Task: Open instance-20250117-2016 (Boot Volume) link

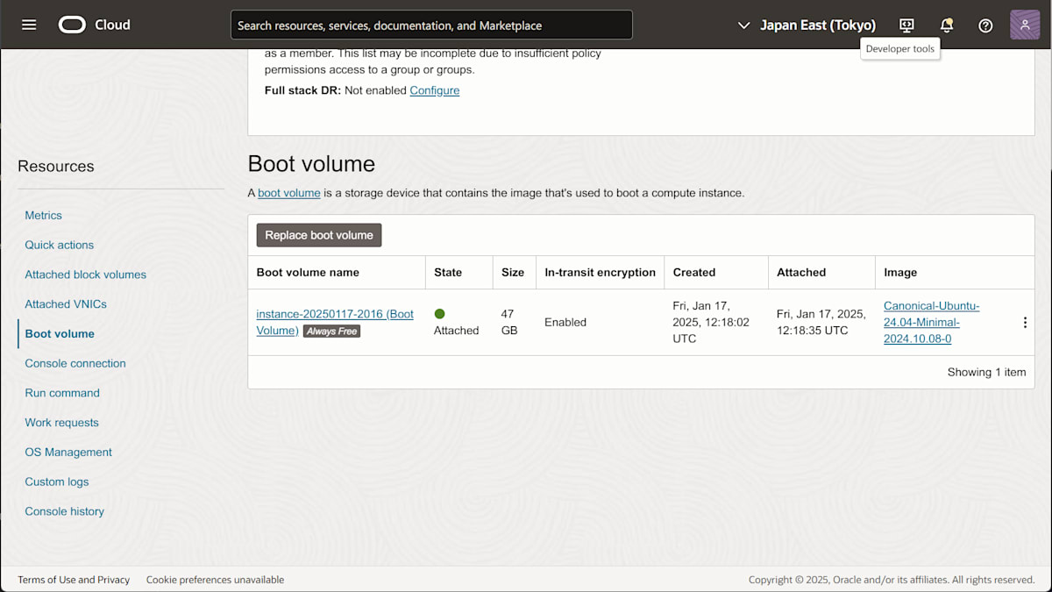Action: click(x=335, y=322)
